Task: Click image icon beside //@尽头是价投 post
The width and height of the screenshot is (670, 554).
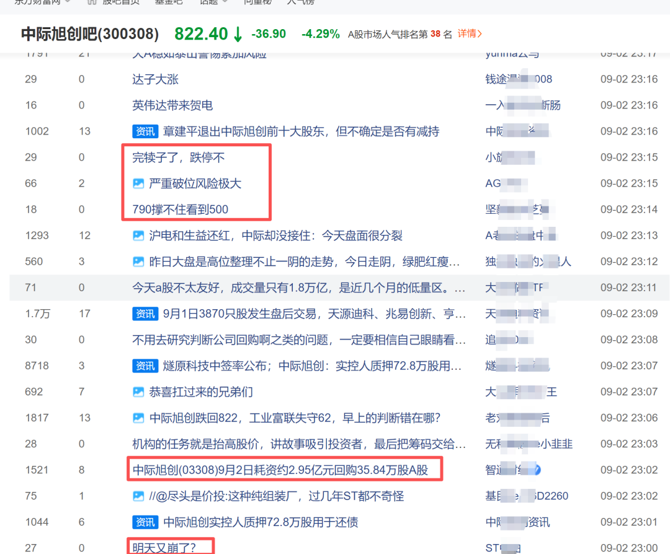Action: point(138,496)
